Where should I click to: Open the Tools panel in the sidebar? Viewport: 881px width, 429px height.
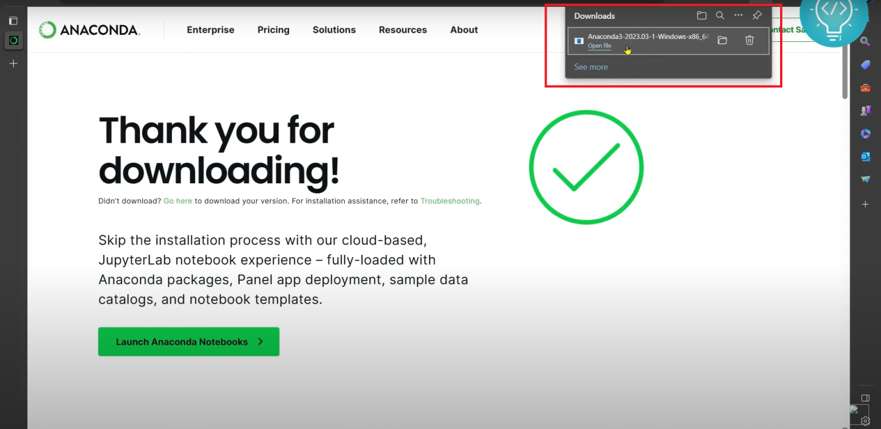pos(866,87)
